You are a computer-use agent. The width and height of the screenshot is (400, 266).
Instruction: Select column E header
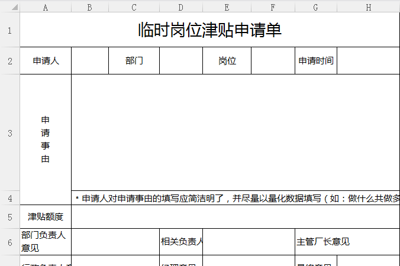227,7
